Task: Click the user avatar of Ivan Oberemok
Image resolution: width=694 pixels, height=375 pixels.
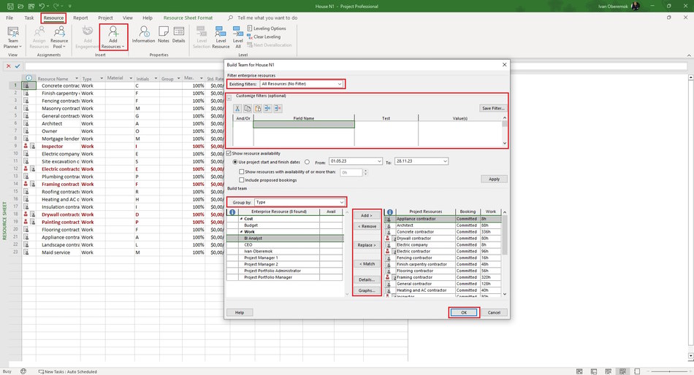Action: pos(636,6)
